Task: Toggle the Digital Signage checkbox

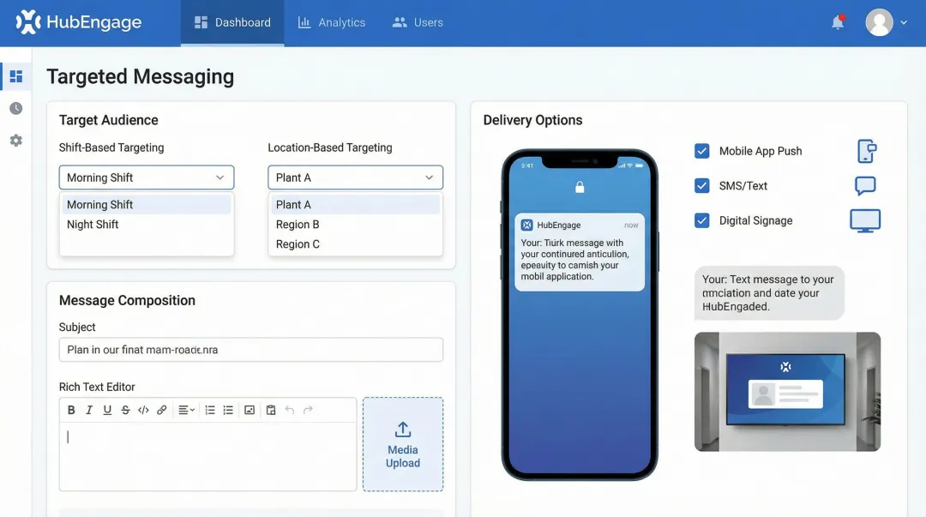Action: 702,220
